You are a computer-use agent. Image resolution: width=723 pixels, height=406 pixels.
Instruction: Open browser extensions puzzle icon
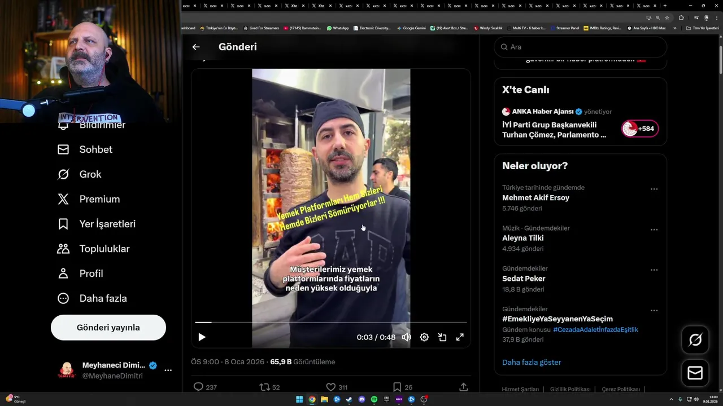[x=681, y=17]
